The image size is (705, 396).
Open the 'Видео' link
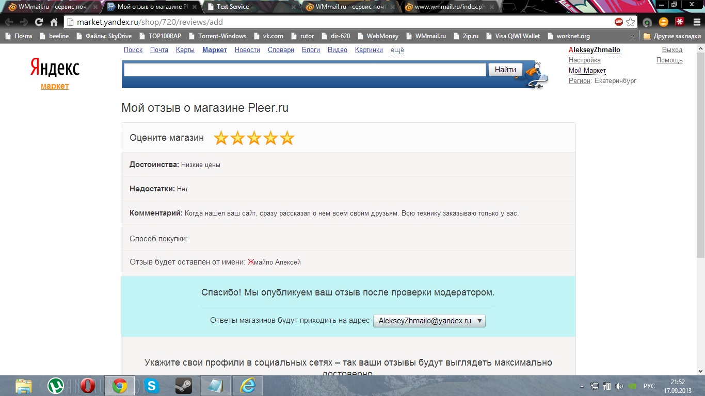point(338,50)
